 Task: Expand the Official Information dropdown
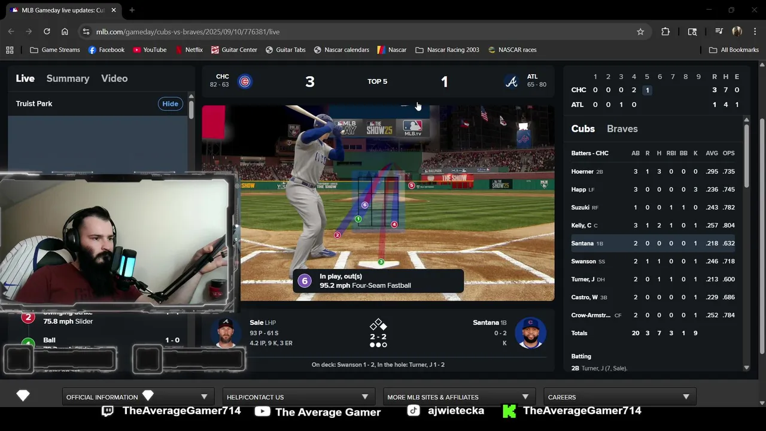(137, 397)
